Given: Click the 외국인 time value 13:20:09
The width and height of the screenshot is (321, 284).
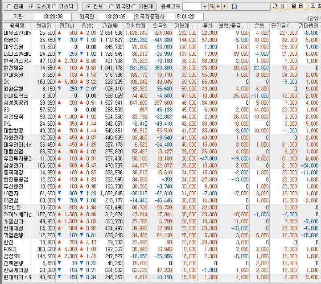Looking at the screenshot, I should point(115,16).
